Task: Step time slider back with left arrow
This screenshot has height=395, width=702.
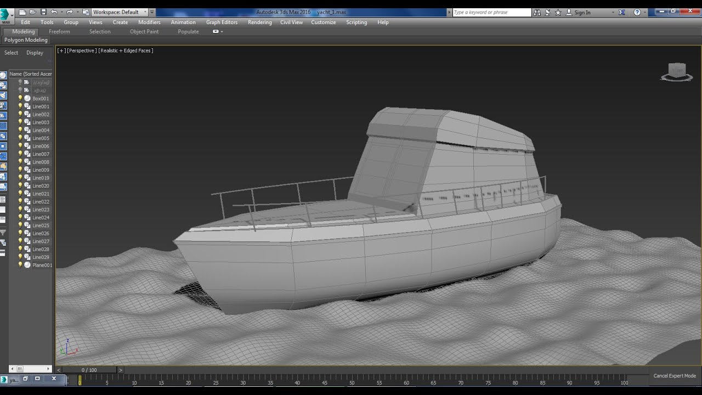Action: pos(59,370)
